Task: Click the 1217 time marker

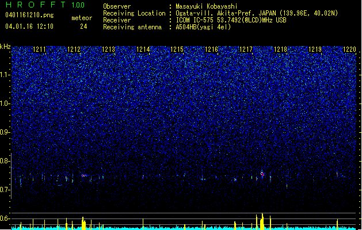Action: (x=246, y=49)
